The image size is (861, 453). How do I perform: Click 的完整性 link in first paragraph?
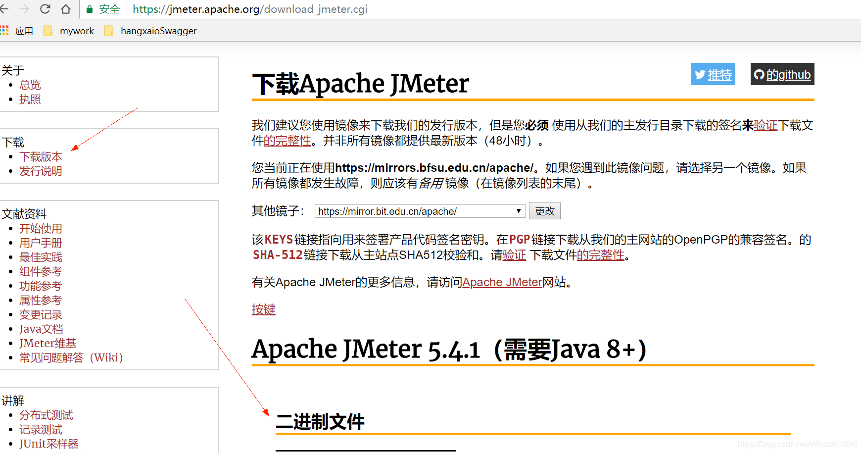(x=287, y=141)
